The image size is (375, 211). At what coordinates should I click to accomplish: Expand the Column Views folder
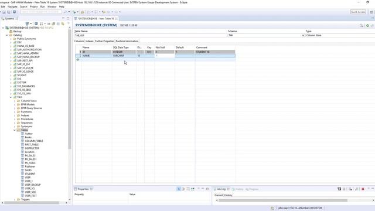click(15, 101)
